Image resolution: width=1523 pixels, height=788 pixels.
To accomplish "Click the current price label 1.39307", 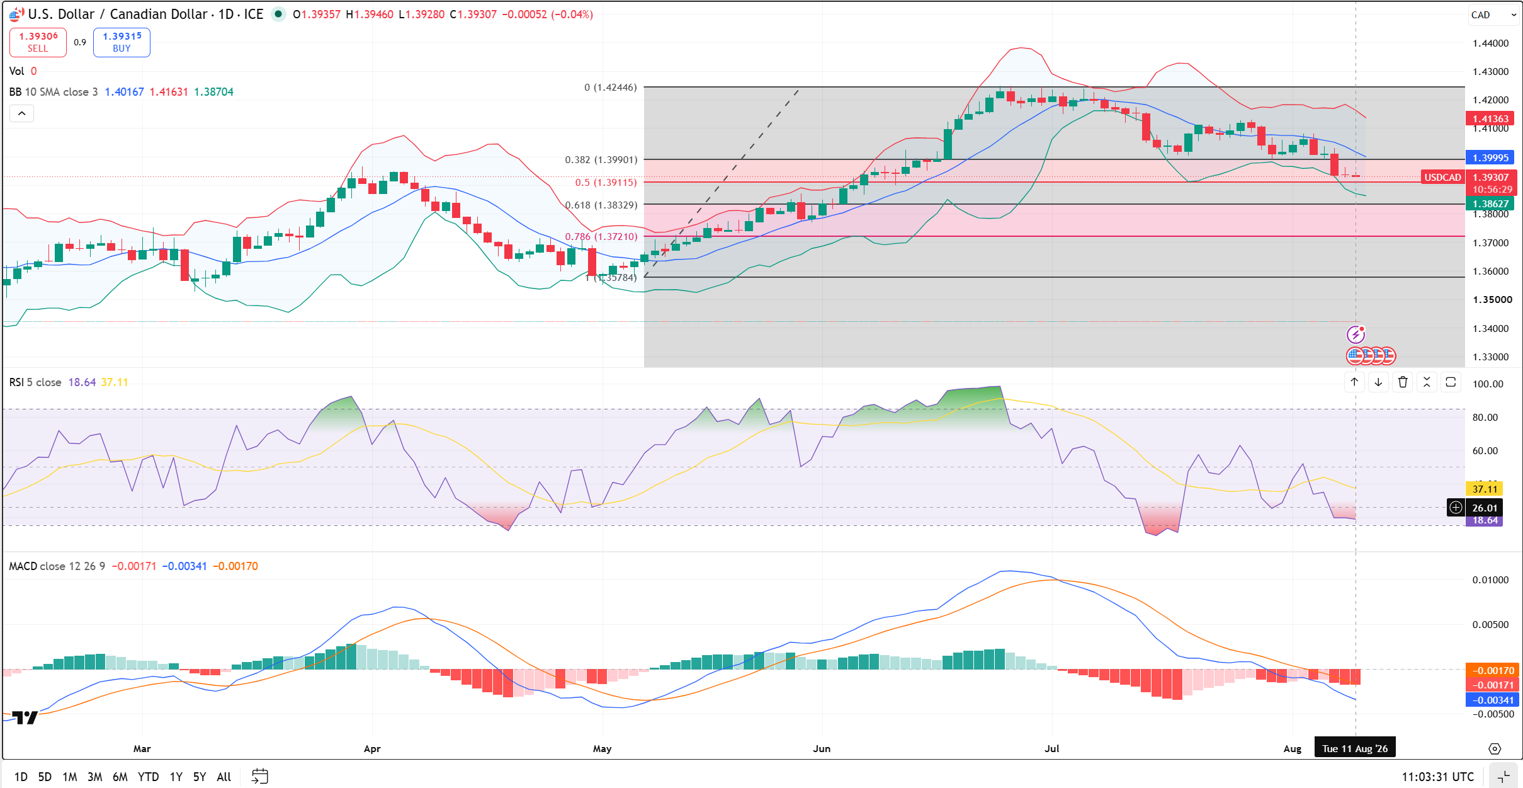I will 1490,178.
